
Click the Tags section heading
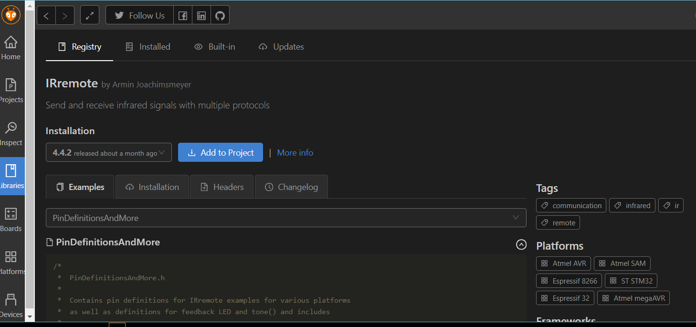point(547,188)
